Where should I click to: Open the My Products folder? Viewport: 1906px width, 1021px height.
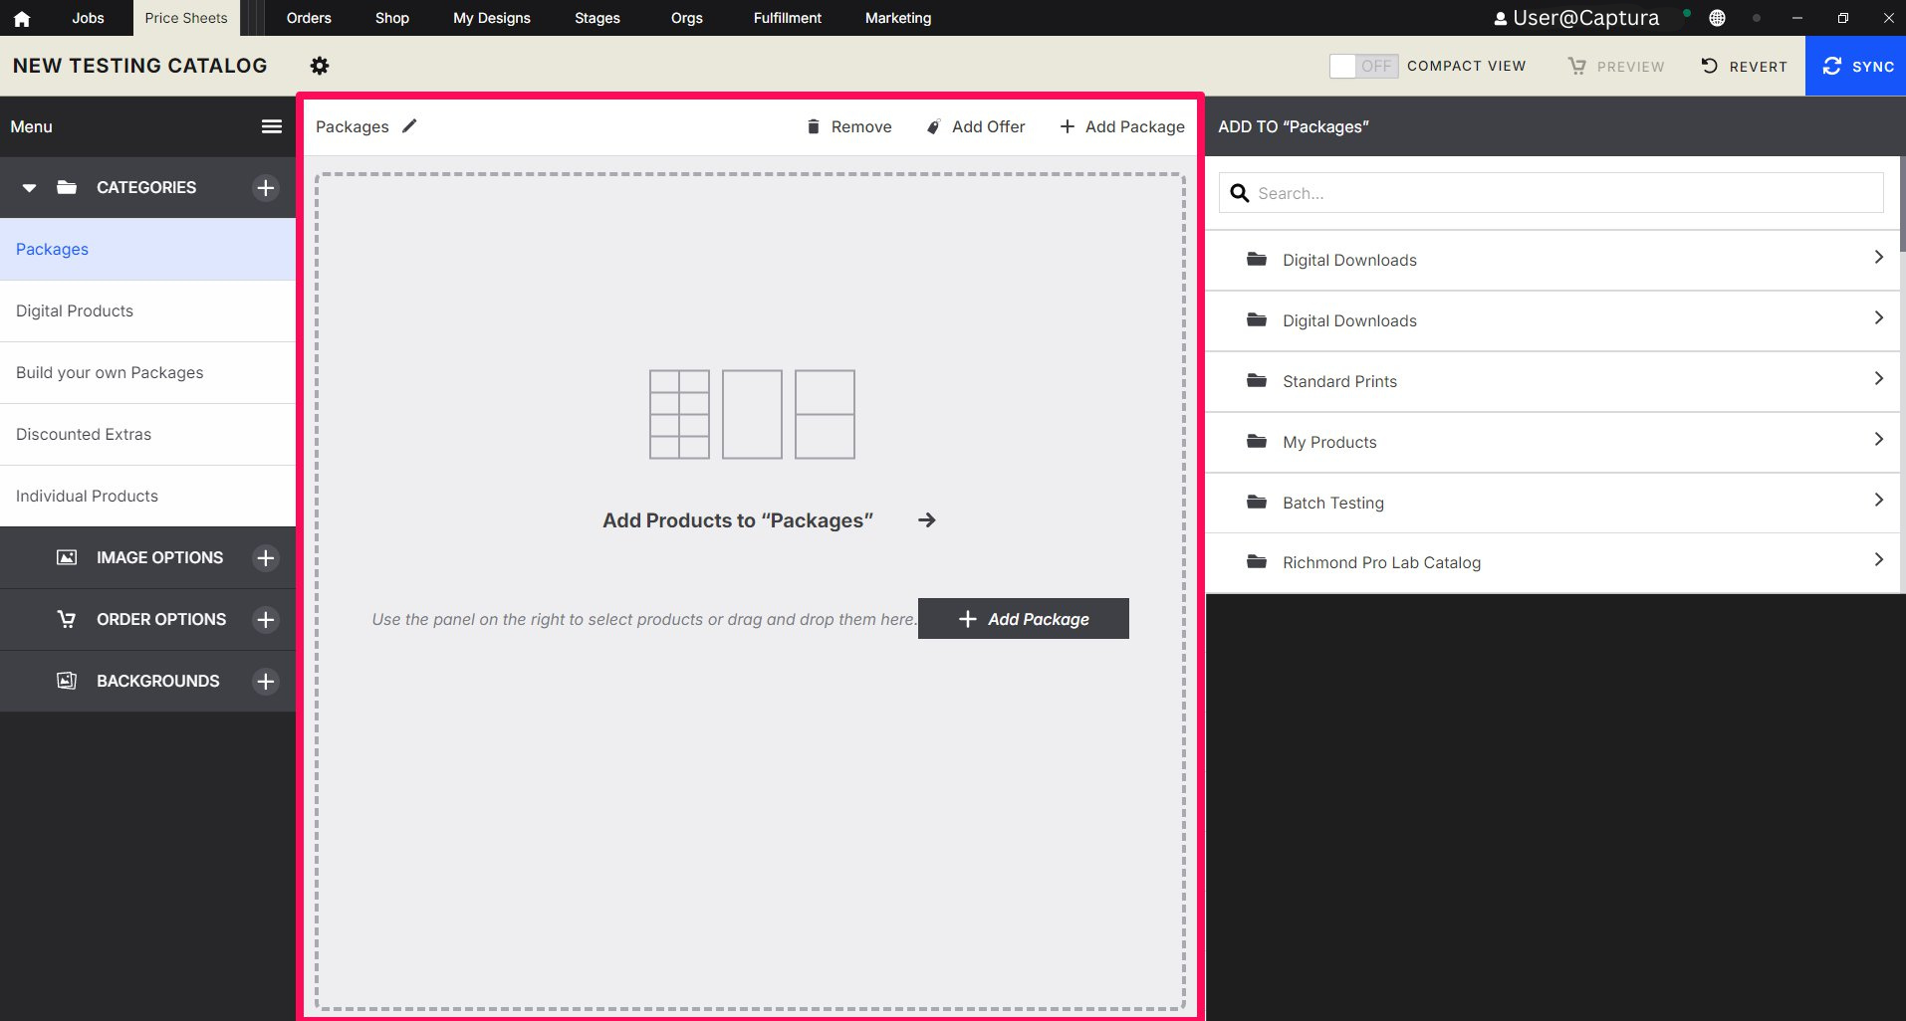[1553, 442]
